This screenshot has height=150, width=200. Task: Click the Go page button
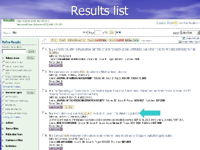(112, 32)
